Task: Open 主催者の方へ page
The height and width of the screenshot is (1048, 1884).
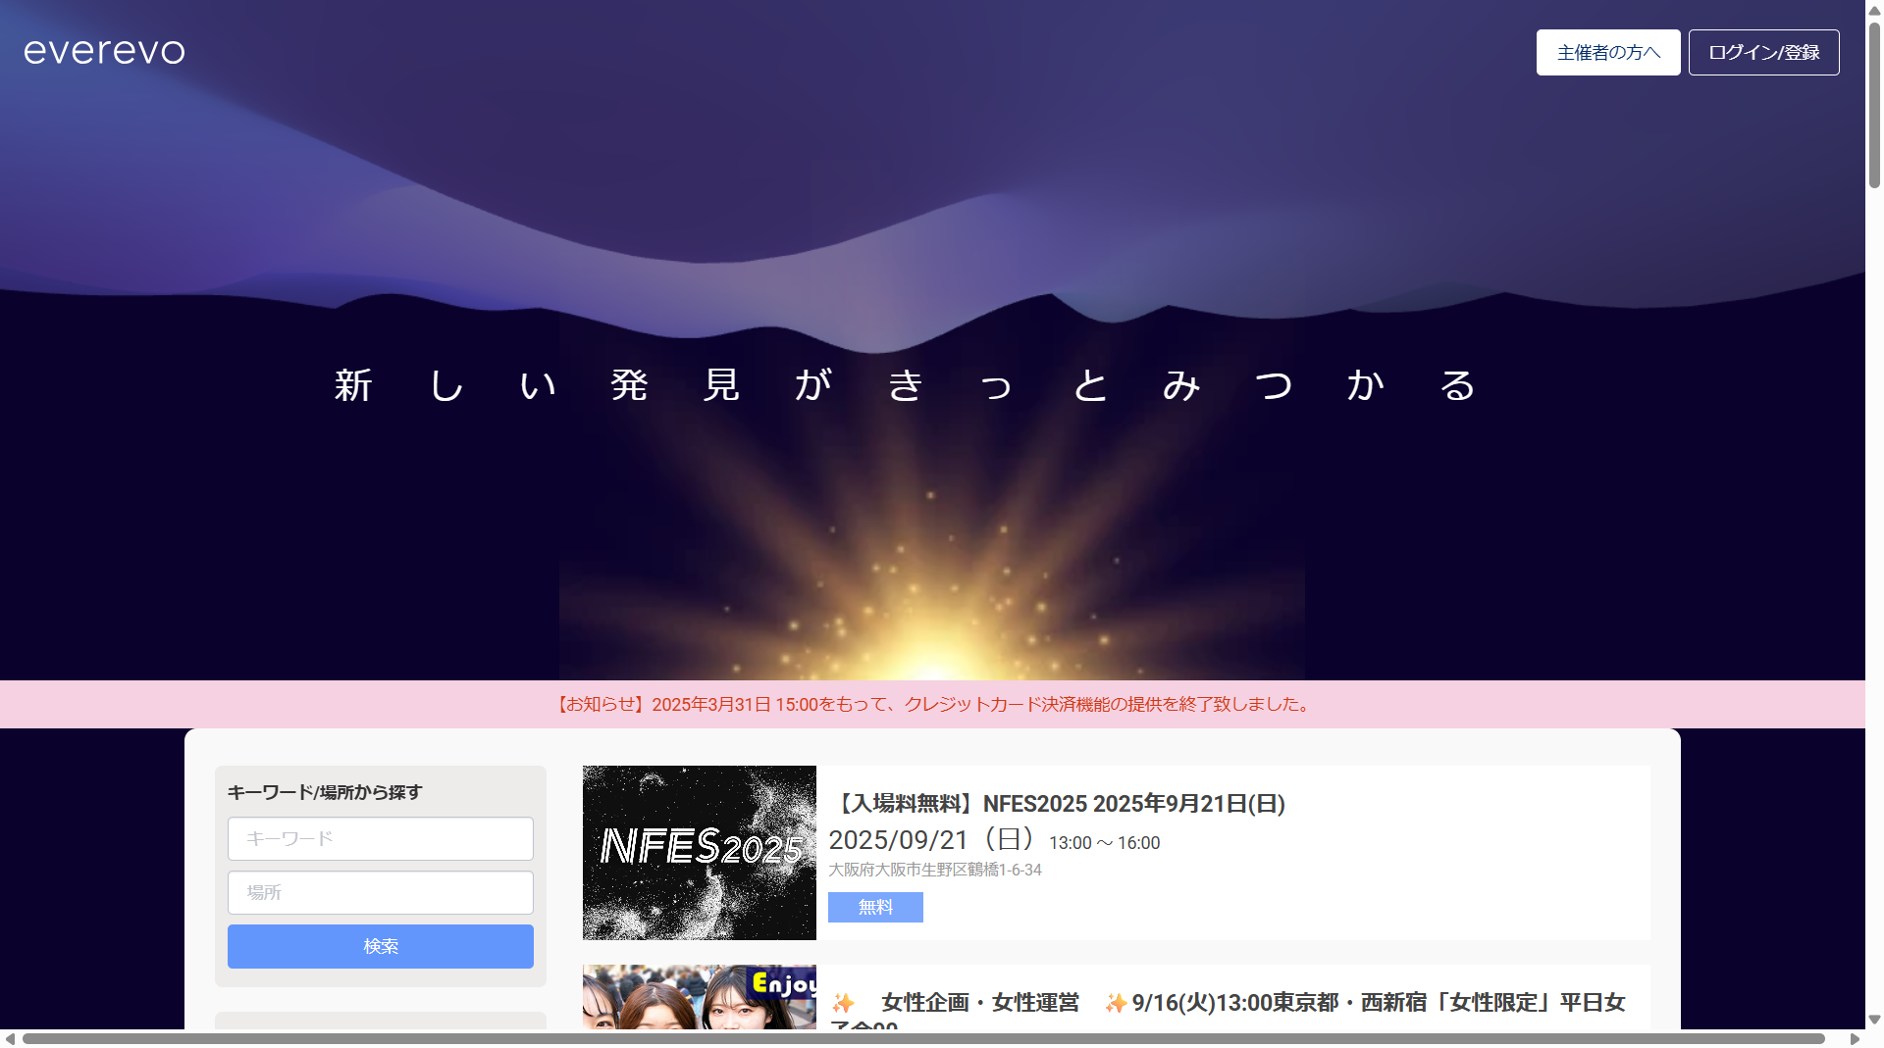Action: coord(1607,52)
